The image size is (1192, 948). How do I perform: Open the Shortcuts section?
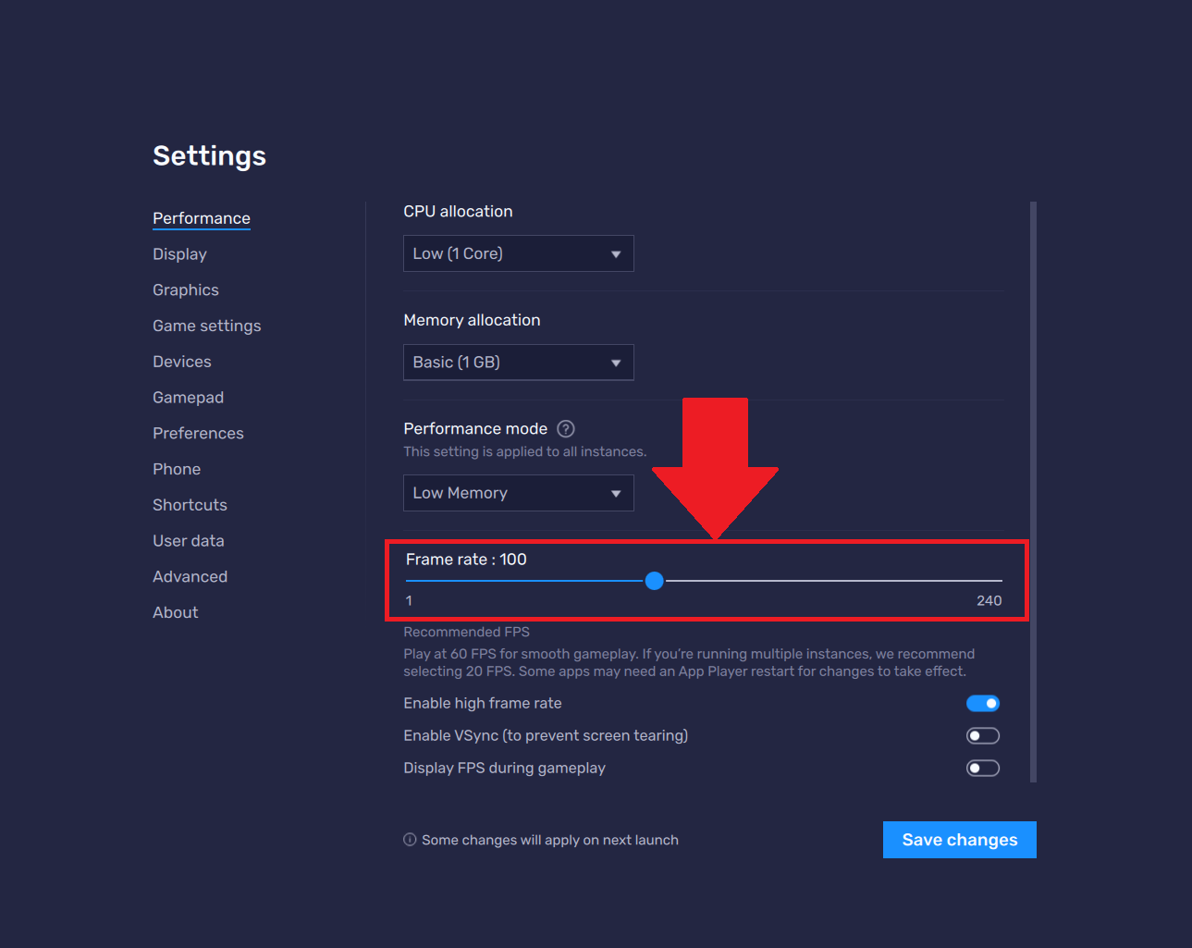[190, 505]
